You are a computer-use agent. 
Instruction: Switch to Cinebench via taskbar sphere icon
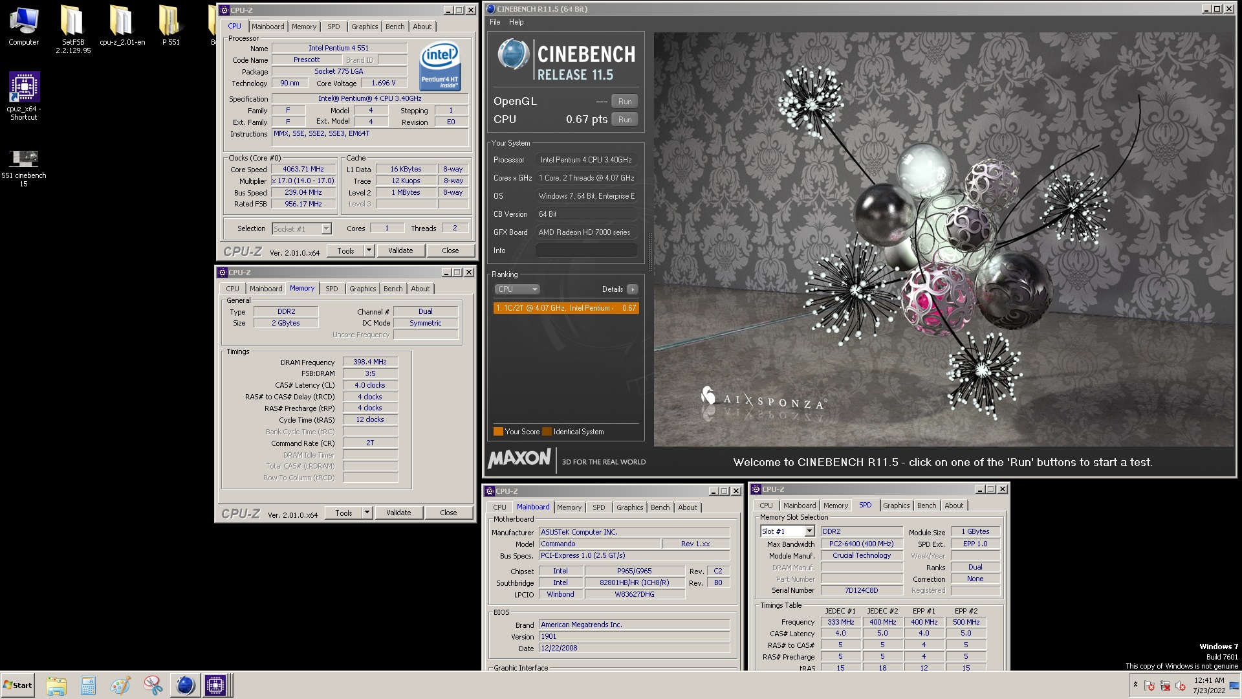(185, 685)
